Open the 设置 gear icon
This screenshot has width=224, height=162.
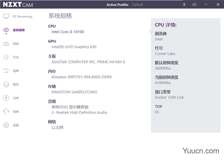(x=6, y=125)
